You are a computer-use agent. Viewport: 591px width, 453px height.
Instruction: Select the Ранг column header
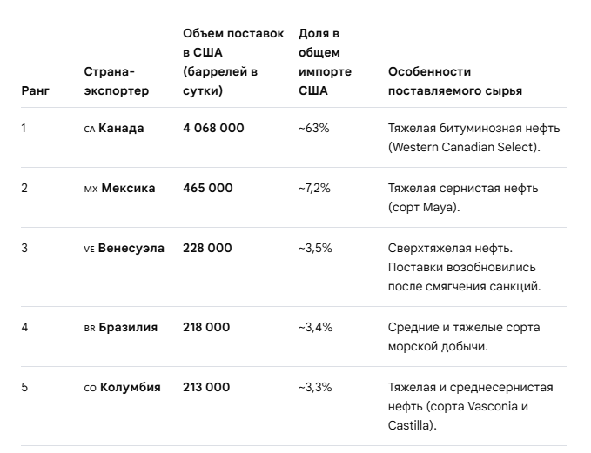pos(36,90)
